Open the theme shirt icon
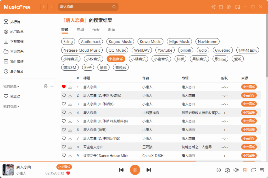The width and height of the screenshot is (268, 178). point(221,7)
